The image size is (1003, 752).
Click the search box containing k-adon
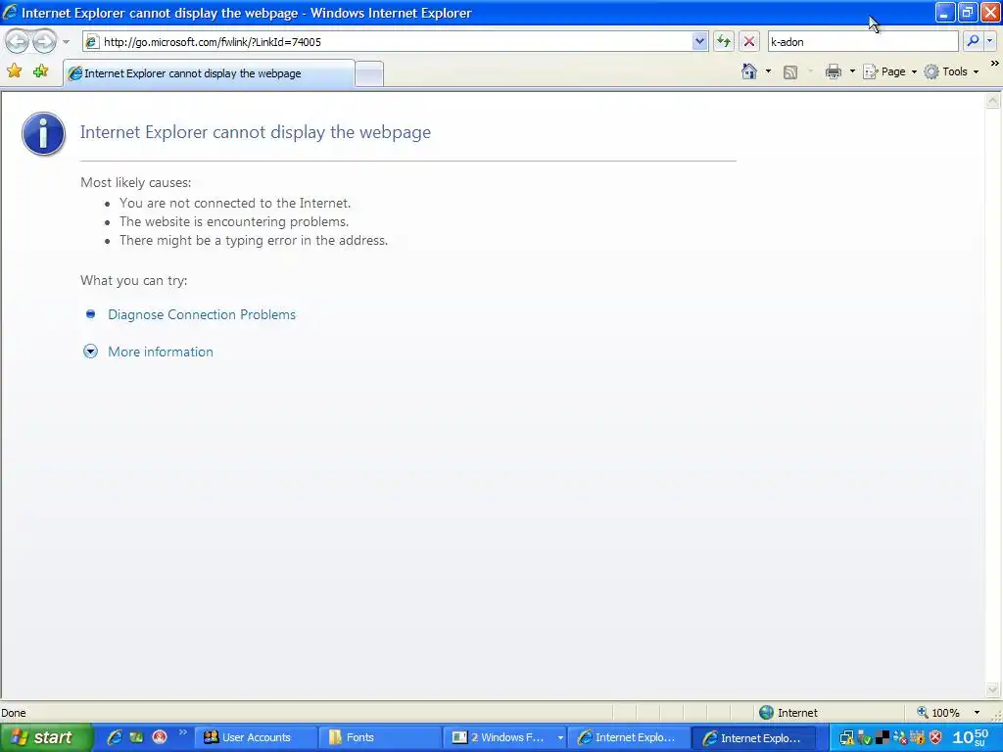[862, 41]
